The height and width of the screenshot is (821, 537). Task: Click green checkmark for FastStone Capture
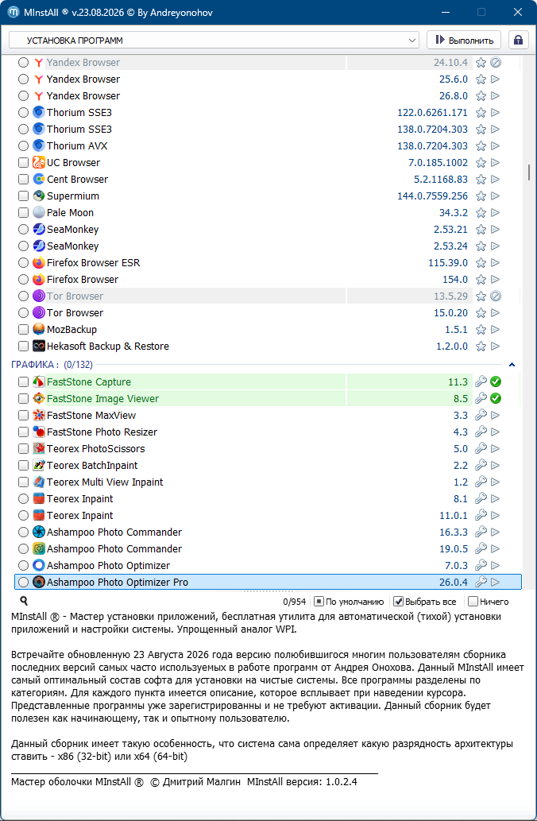coord(496,382)
